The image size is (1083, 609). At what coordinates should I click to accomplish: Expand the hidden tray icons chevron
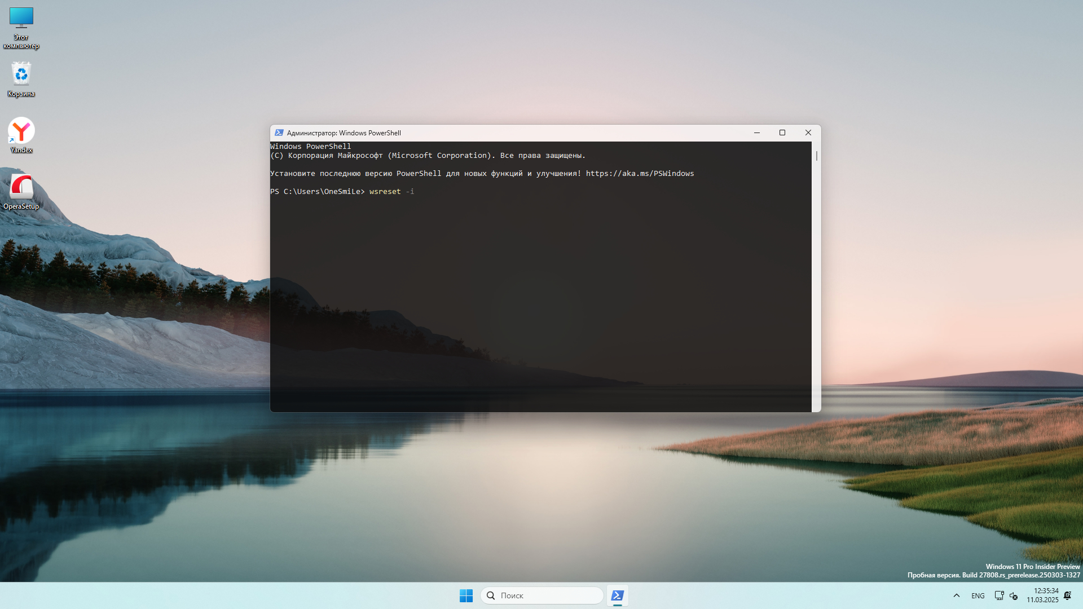(x=956, y=595)
